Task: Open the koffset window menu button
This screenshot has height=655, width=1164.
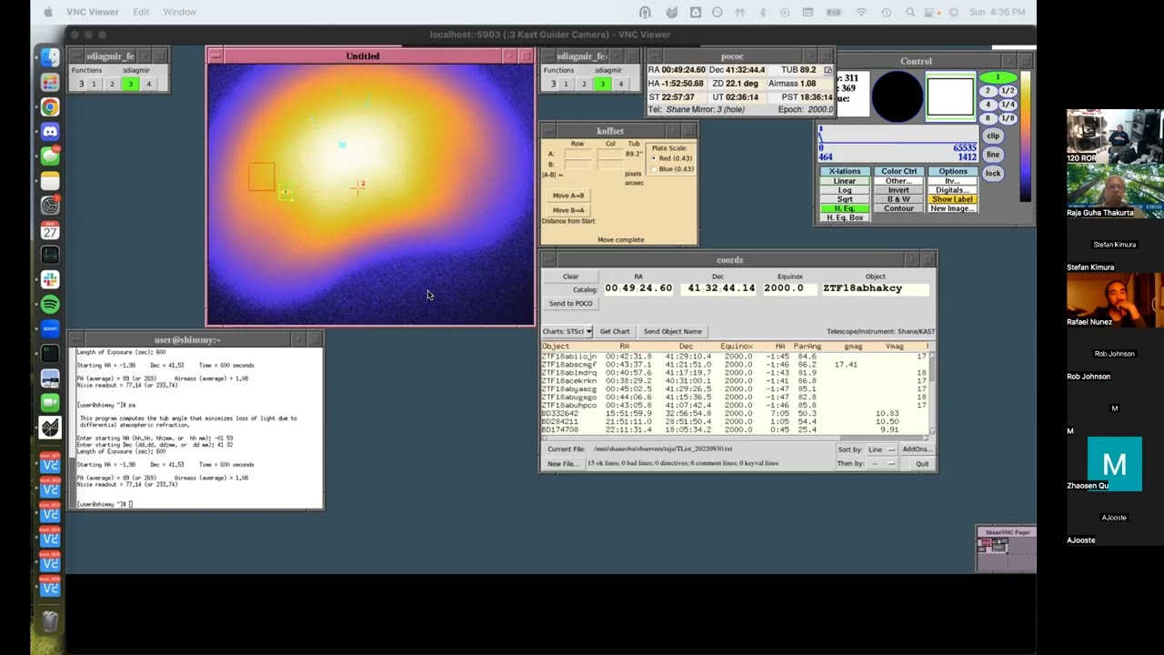Action: 547,131
